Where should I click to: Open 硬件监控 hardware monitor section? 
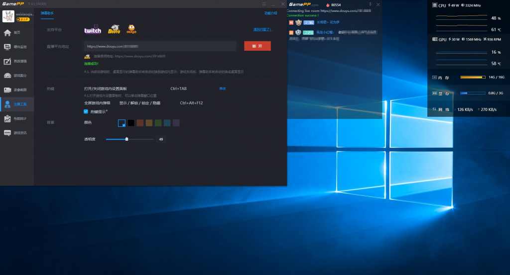pyautogui.click(x=16, y=47)
